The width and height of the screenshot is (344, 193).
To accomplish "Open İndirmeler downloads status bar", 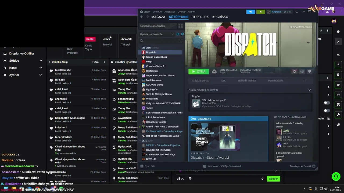I will 223,166.
